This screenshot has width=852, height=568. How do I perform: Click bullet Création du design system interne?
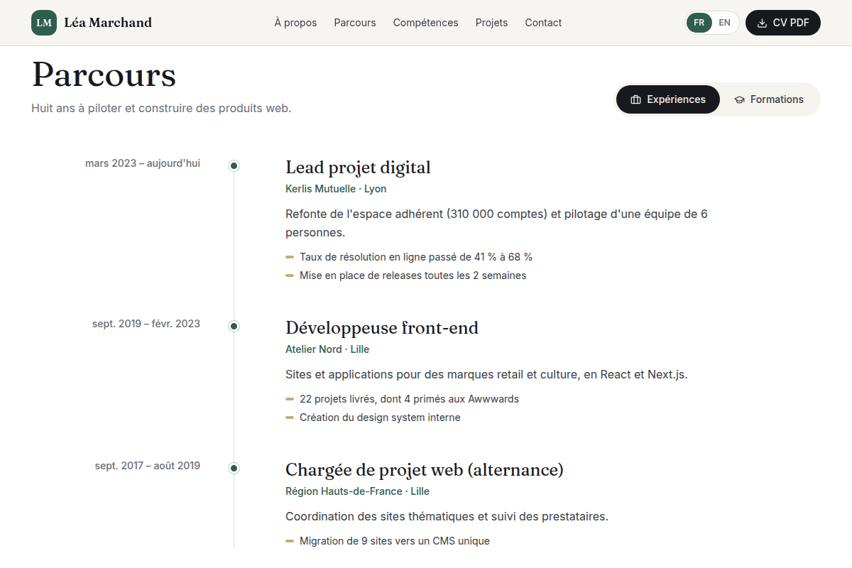click(380, 417)
